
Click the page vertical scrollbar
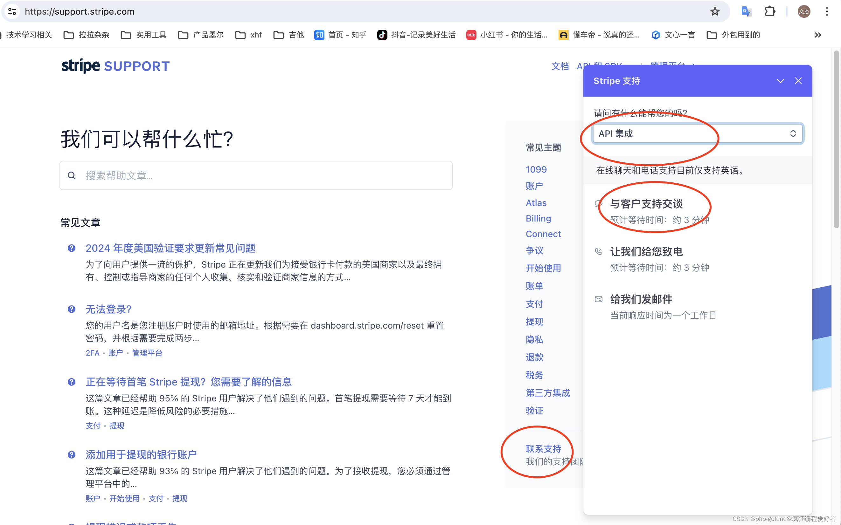[836, 139]
